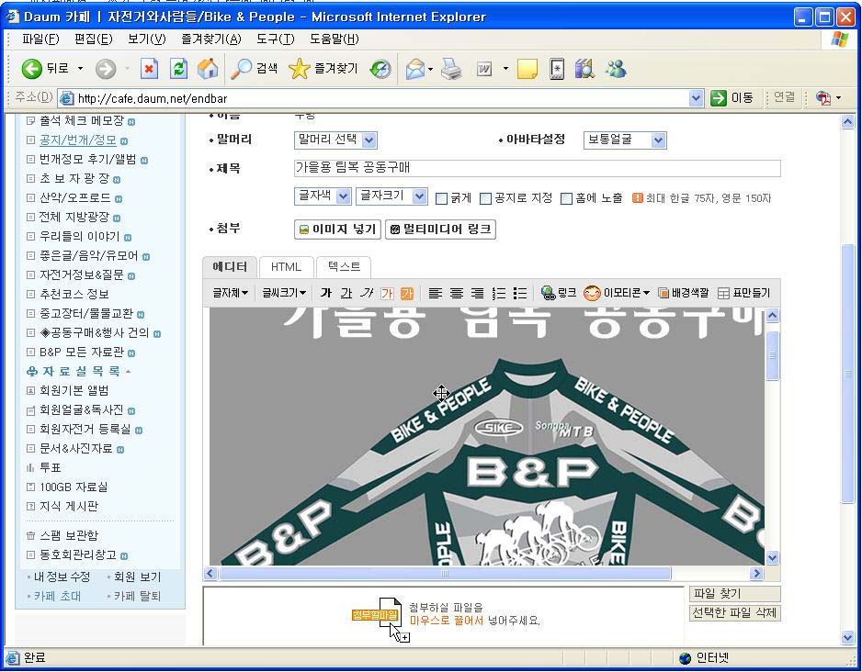Switch to the HTML editor tab
The height and width of the screenshot is (672, 862).
286,267
